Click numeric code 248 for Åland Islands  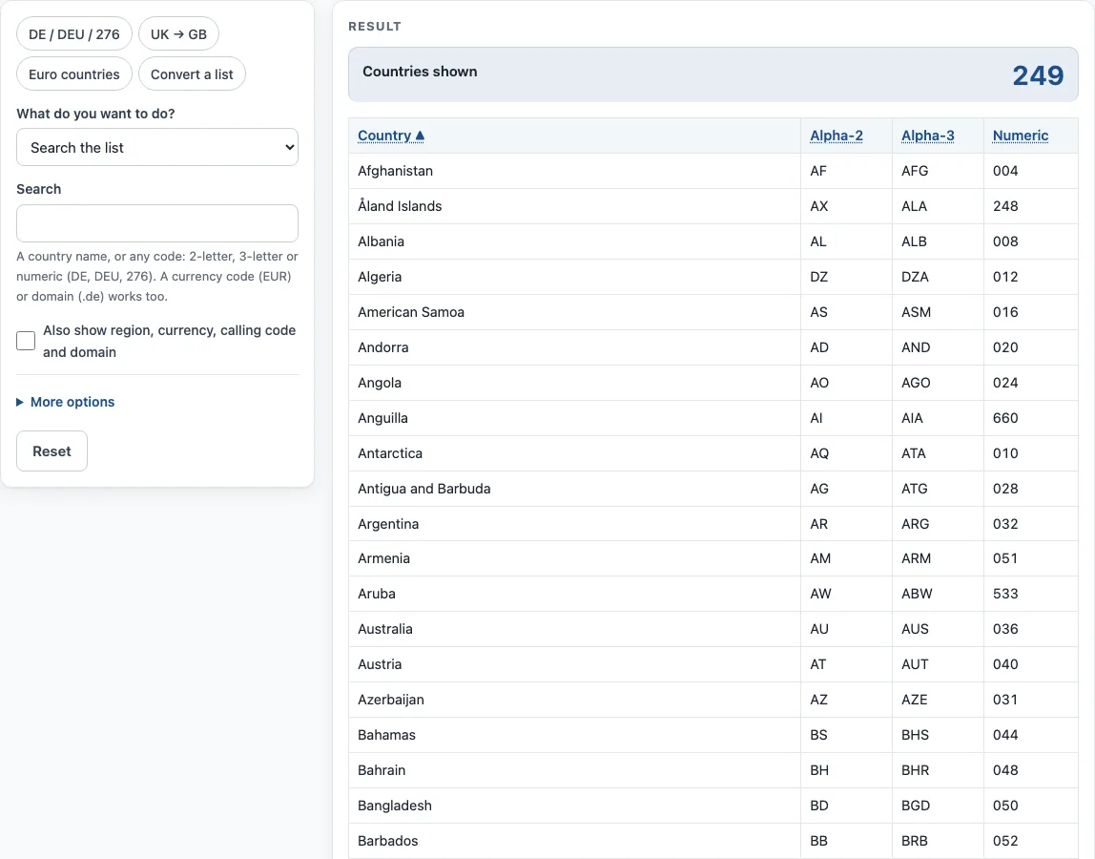(1005, 206)
